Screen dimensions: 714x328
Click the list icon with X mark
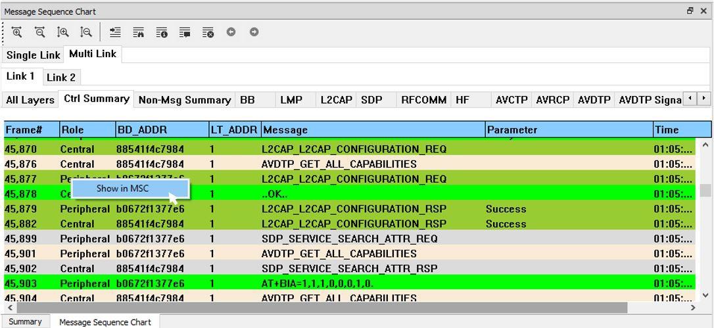click(208, 32)
